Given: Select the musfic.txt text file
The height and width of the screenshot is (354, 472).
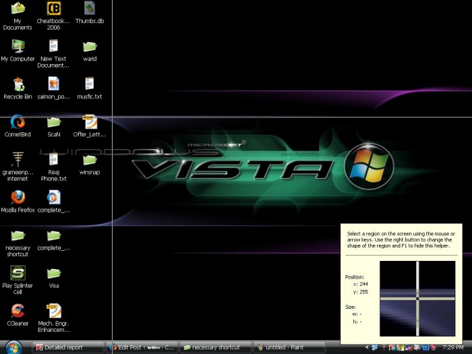Looking at the screenshot, I should click(x=89, y=84).
